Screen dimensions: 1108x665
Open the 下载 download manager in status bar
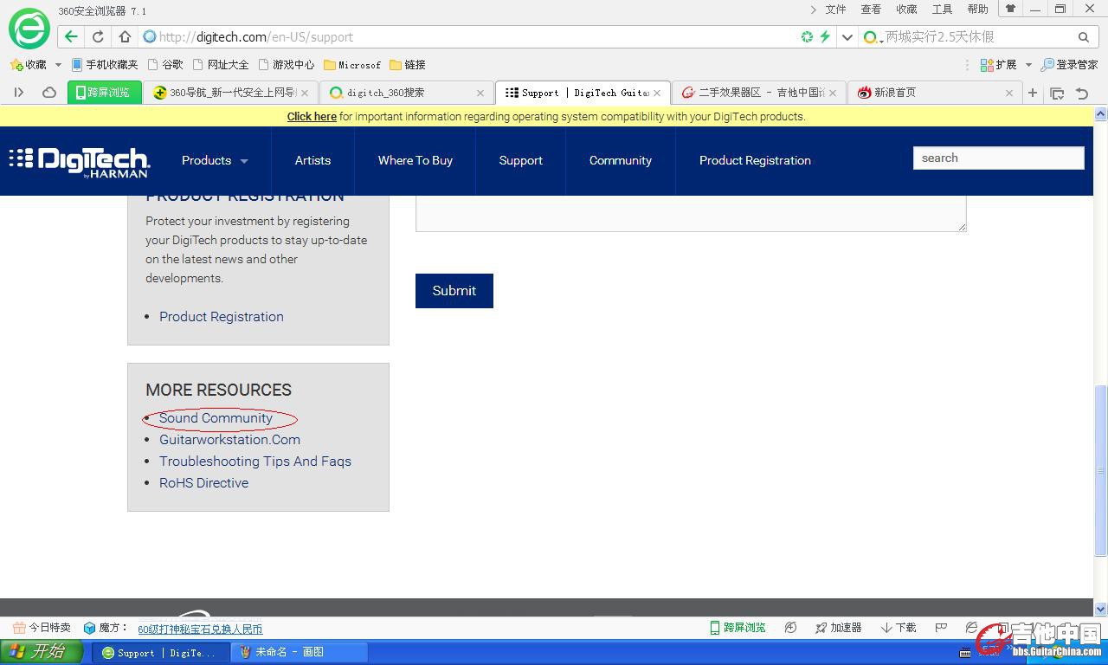point(899,628)
